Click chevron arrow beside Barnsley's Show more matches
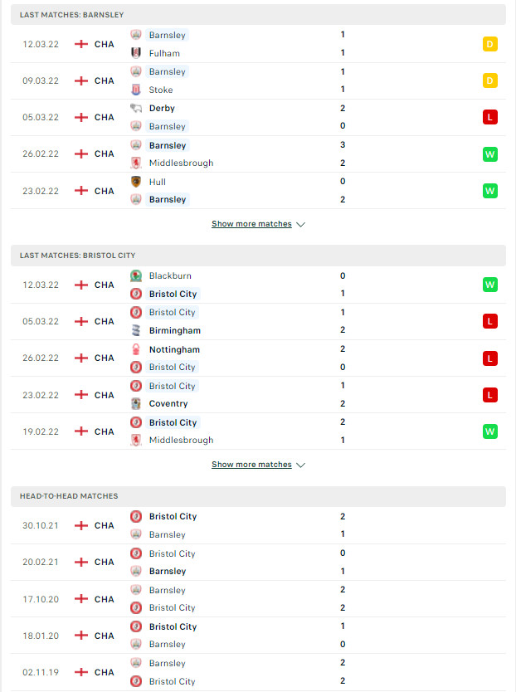 point(301,225)
